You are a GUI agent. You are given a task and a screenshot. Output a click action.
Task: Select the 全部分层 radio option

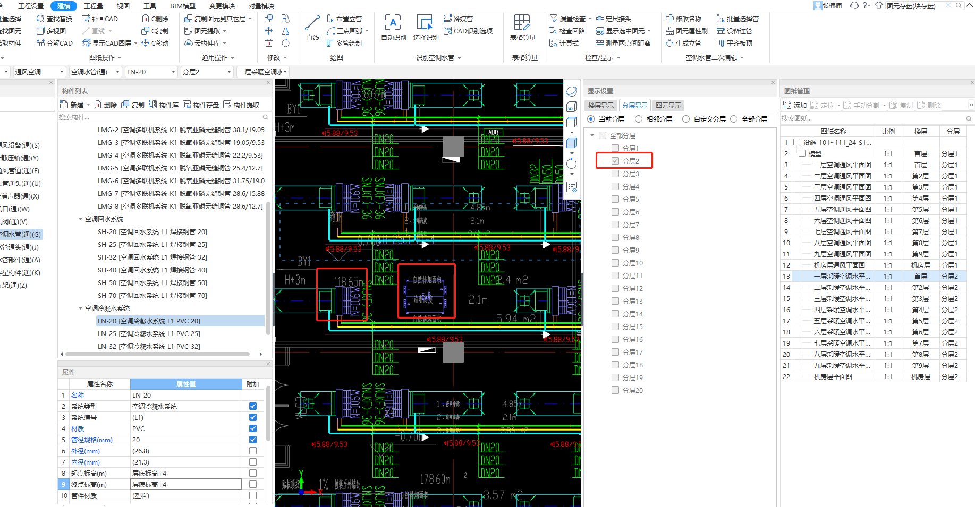[x=734, y=119]
